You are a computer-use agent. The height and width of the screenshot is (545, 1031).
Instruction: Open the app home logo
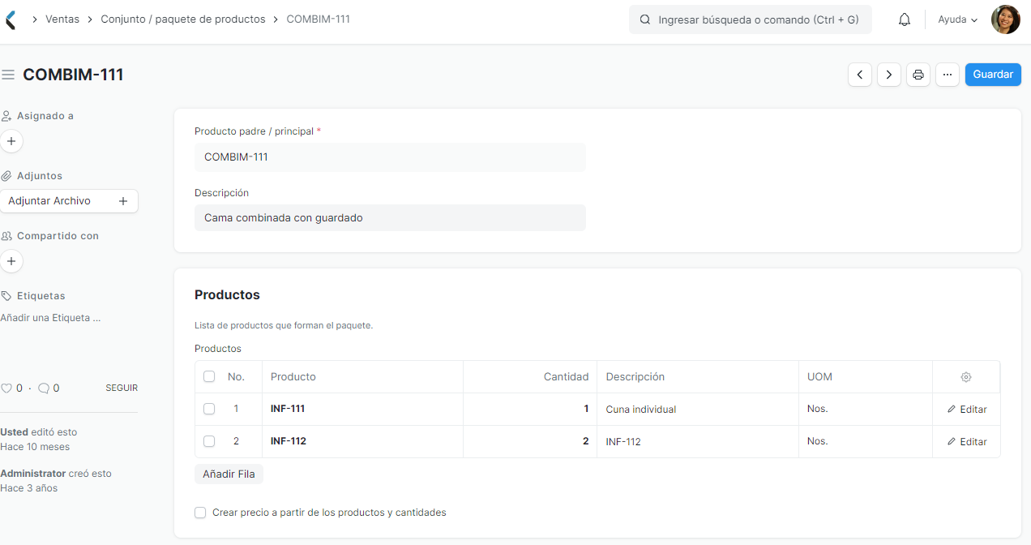(x=11, y=19)
